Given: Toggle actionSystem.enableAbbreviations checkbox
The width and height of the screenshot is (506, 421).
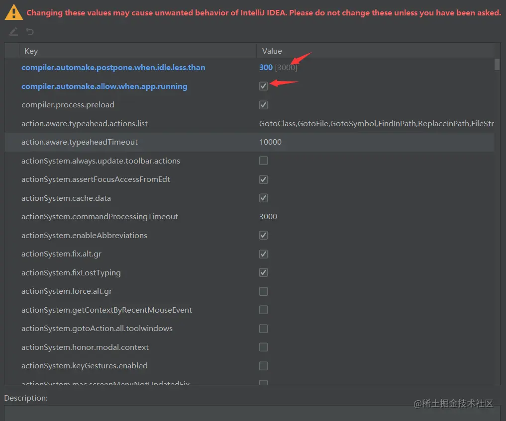Looking at the screenshot, I should (264, 235).
